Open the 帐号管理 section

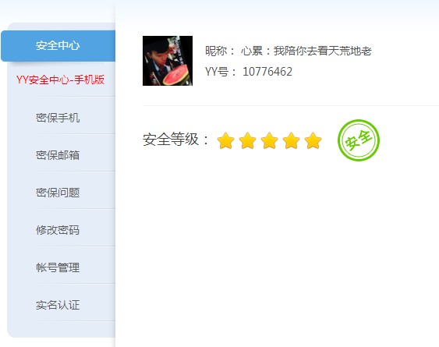point(58,267)
